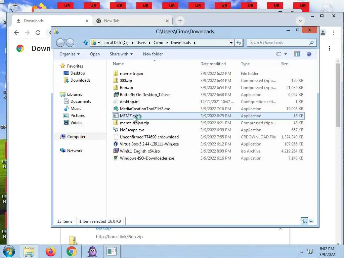Open the Organize dropdown menu
This screenshot has width=344, height=258.
(x=70, y=54)
